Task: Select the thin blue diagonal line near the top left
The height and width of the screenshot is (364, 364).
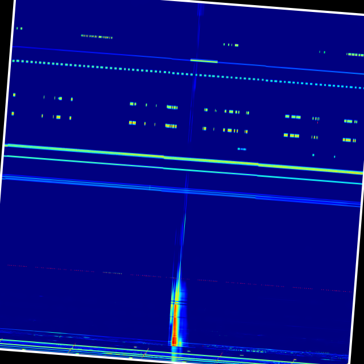Action: pos(85,52)
